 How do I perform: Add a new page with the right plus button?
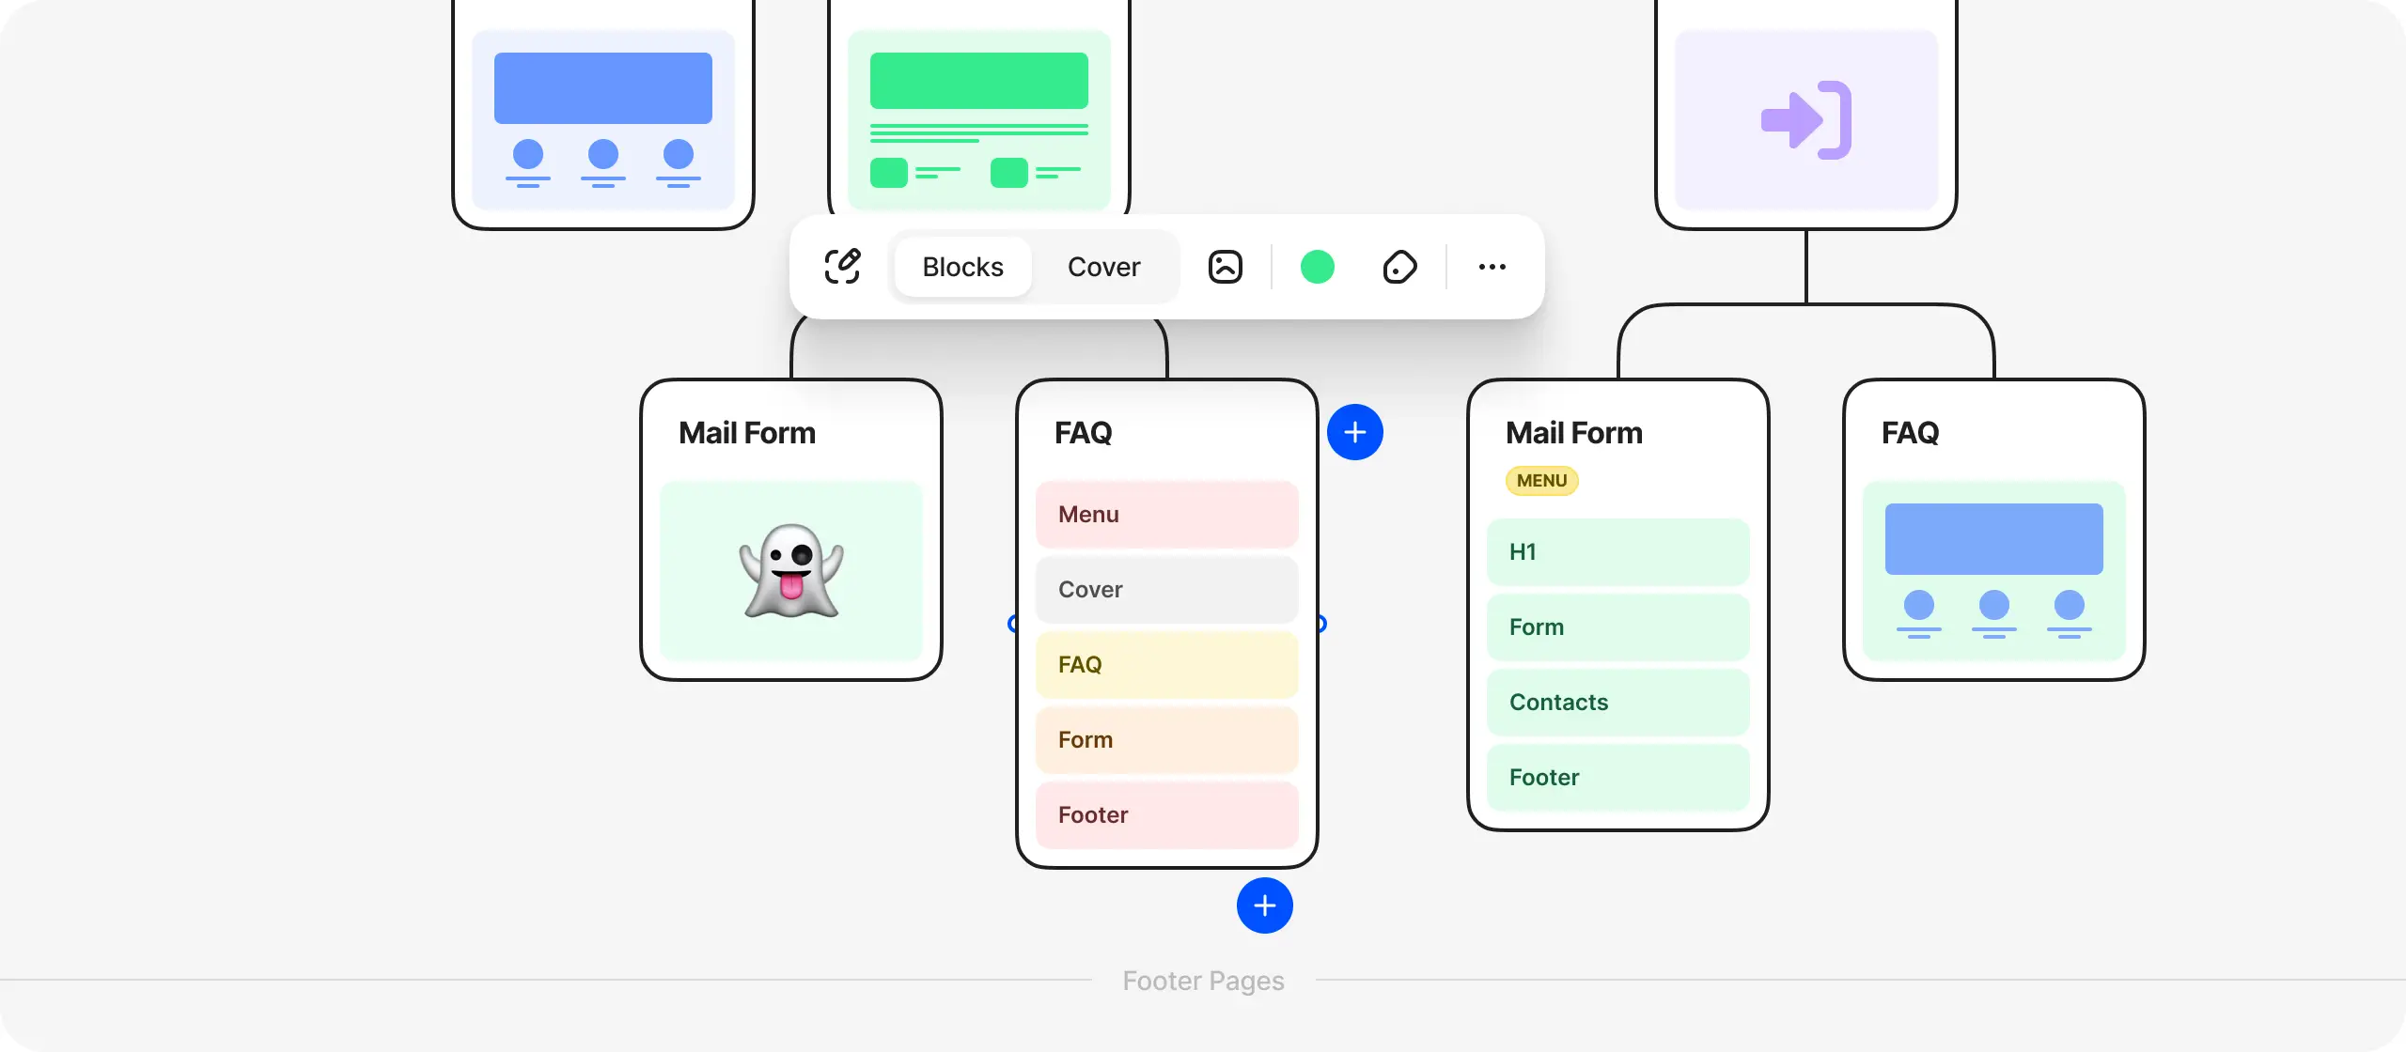1355,431
